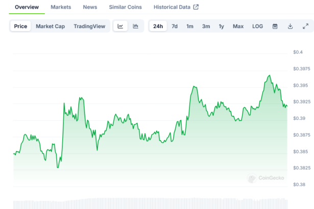Select the Market Cap chart mode
Viewport: 314px width, 209px height.
(50, 26)
